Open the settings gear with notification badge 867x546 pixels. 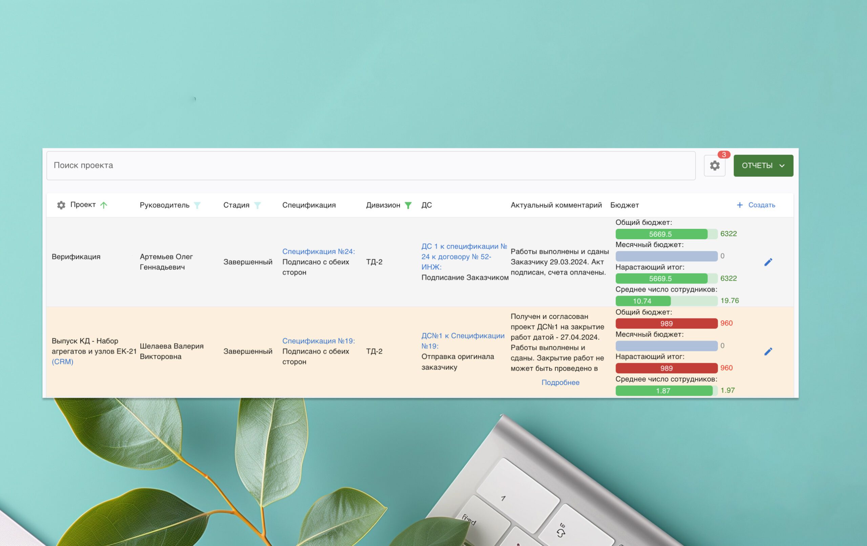pyautogui.click(x=714, y=166)
